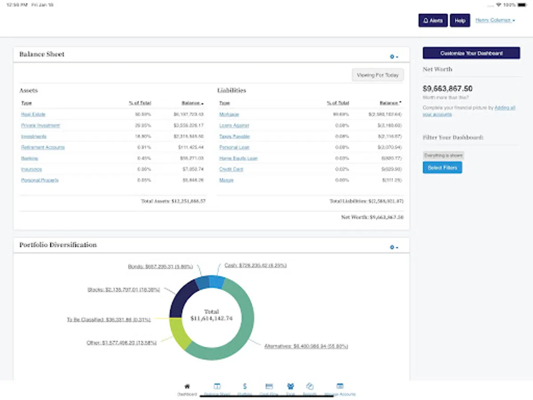This screenshot has width=533, height=400.
Task: Open the Henry Coleman account dropdown
Action: (x=494, y=20)
